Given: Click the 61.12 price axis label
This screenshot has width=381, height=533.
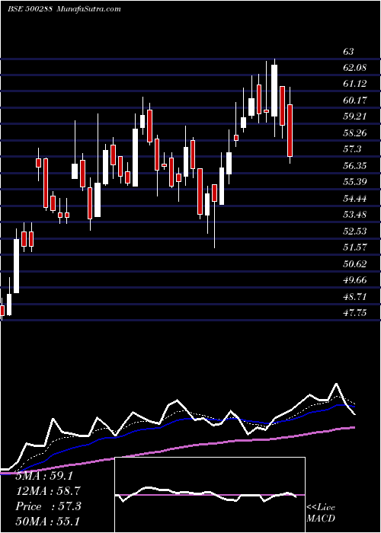Looking at the screenshot, I should coord(355,84).
